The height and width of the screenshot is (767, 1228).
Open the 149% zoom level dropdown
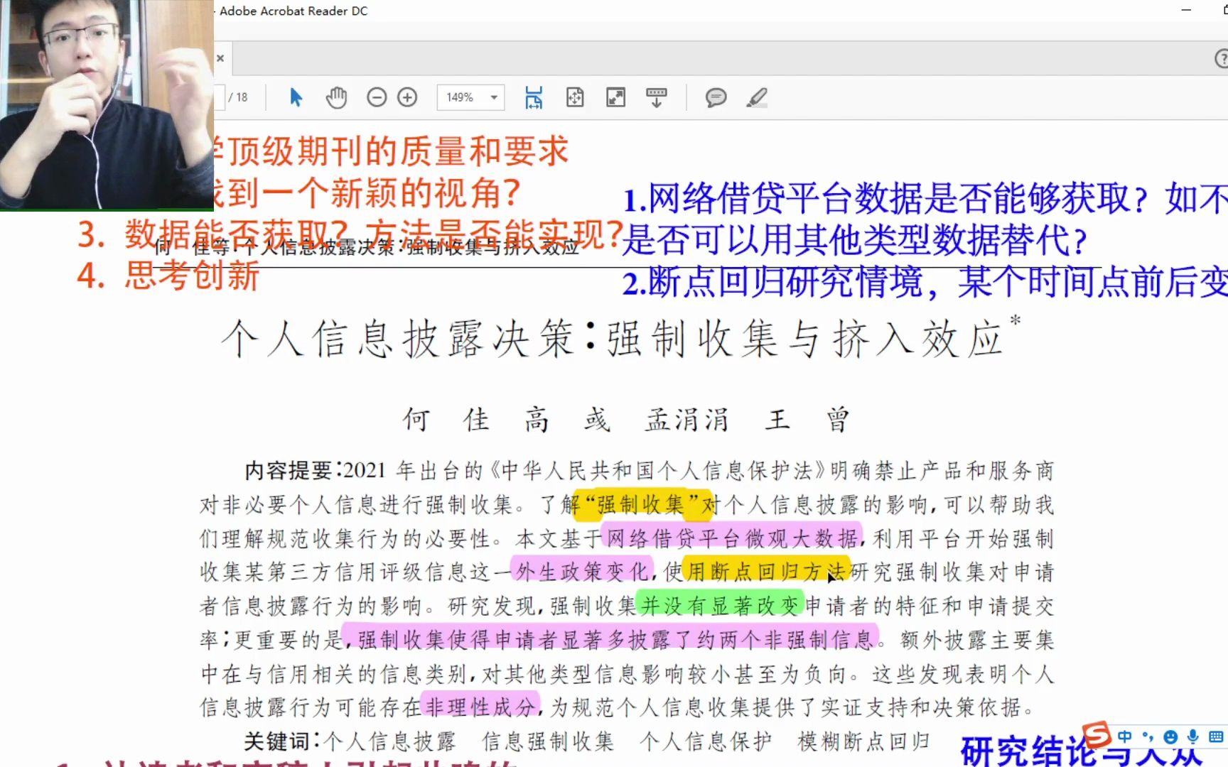pyautogui.click(x=494, y=97)
